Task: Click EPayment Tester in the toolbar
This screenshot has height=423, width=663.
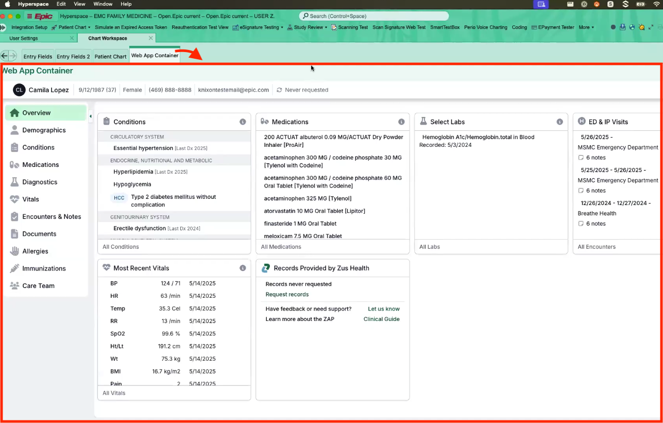Action: 553,27
